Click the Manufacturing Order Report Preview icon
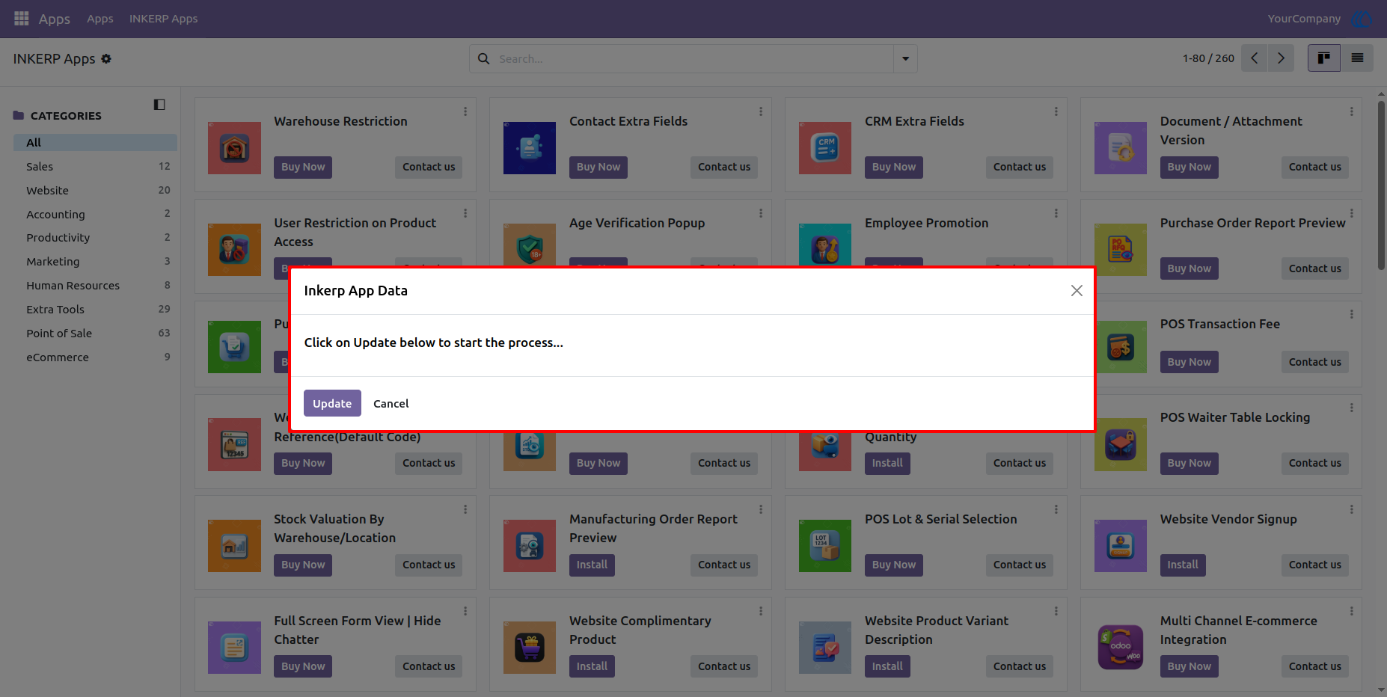 point(530,546)
